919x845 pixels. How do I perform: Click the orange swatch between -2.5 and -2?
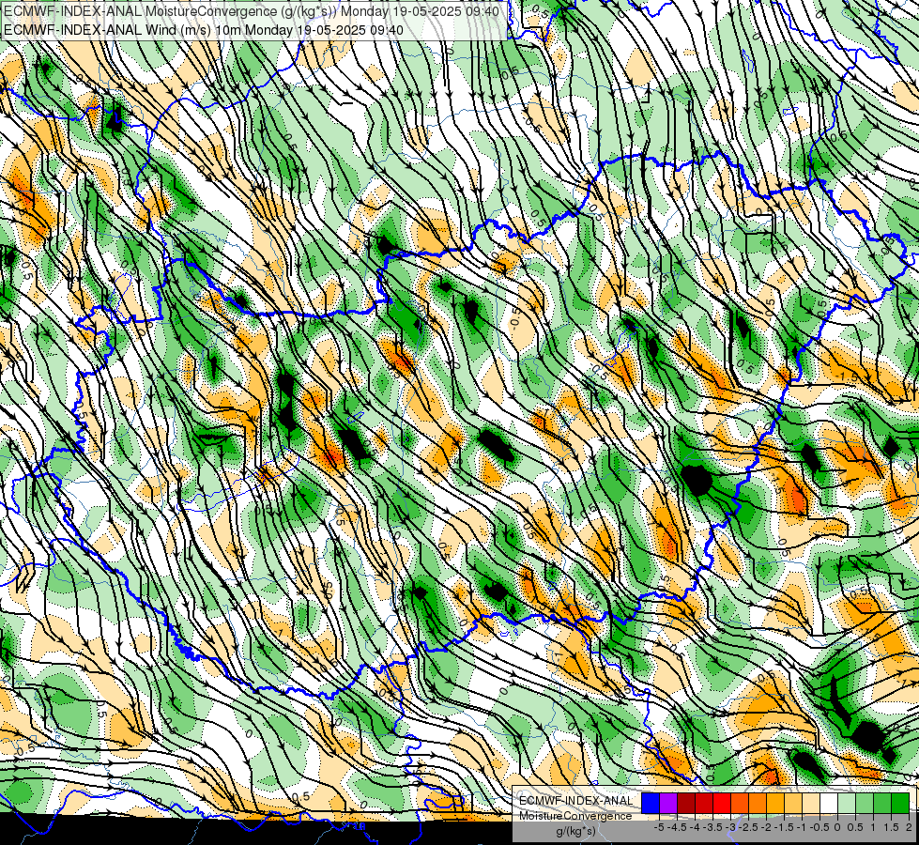click(x=758, y=804)
